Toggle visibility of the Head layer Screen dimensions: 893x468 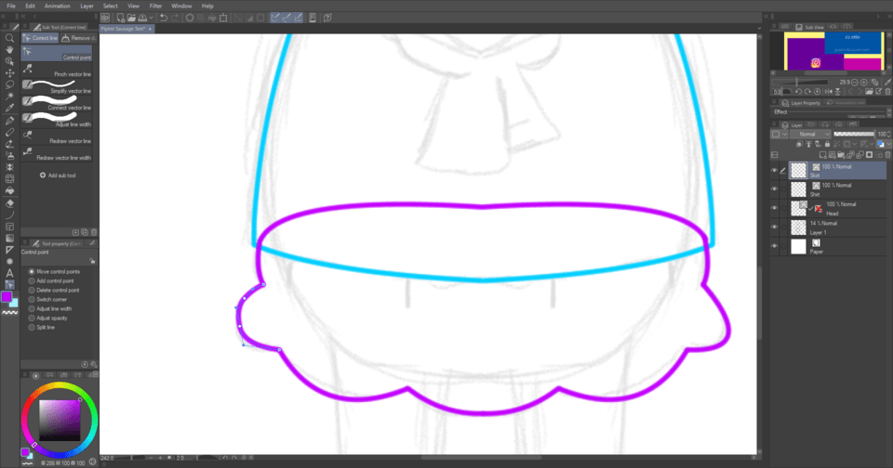pyautogui.click(x=774, y=208)
